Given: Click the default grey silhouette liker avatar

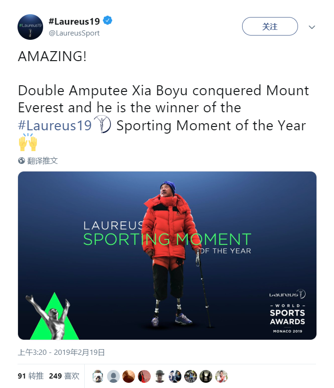Looking at the screenshot, I should [x=113, y=376].
